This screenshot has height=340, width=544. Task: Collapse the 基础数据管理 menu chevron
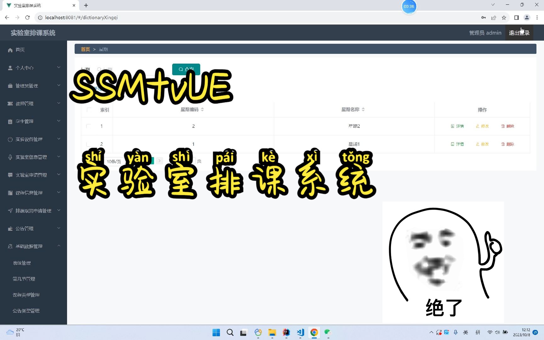(x=59, y=246)
